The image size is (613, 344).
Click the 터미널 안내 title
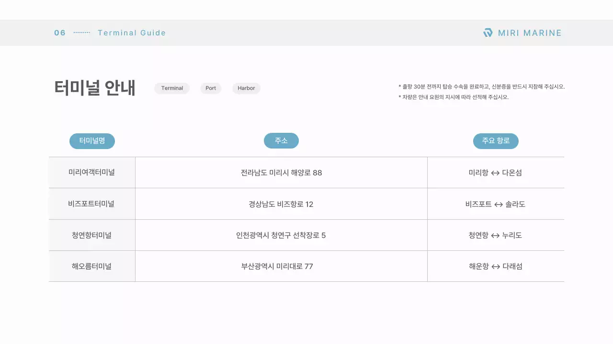coord(95,88)
